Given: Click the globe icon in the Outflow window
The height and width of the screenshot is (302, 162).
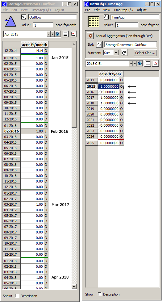Looking at the screenshot, I should tap(57, 34).
